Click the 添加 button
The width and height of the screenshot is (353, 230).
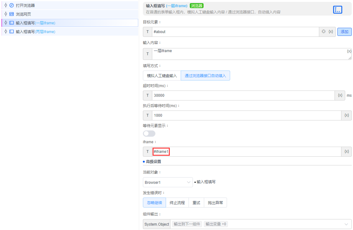[344, 32]
